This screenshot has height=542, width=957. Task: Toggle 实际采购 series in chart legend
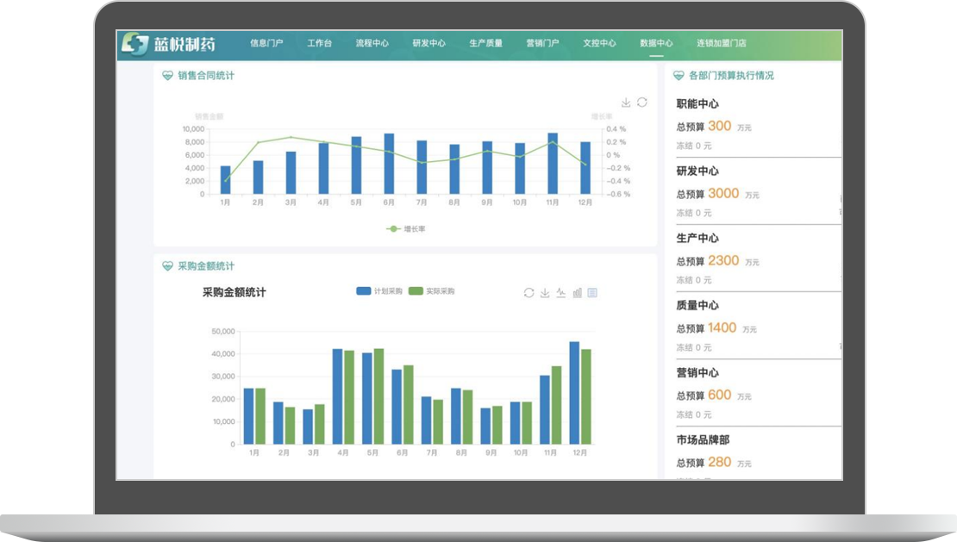[431, 291]
